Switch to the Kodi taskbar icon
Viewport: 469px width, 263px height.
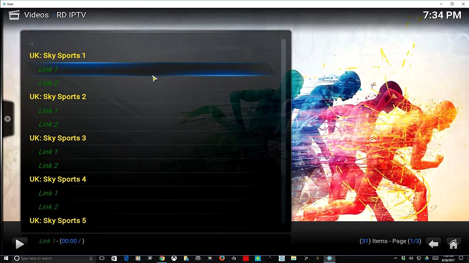329,258
